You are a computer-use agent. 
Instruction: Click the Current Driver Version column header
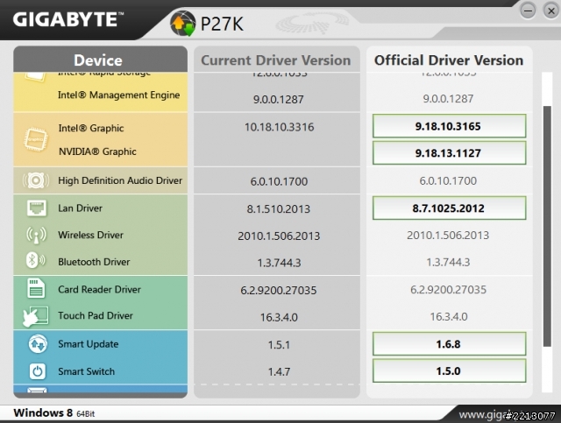tap(276, 60)
